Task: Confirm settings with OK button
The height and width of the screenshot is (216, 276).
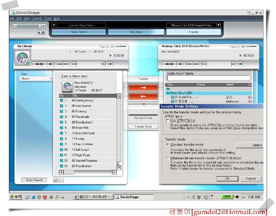Action: 227,179
